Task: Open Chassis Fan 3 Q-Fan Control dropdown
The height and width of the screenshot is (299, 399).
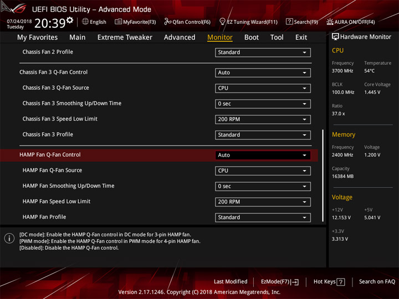Action: [x=263, y=73]
